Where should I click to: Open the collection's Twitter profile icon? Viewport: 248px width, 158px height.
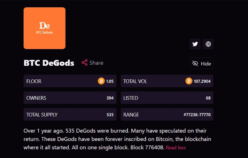click(195, 44)
